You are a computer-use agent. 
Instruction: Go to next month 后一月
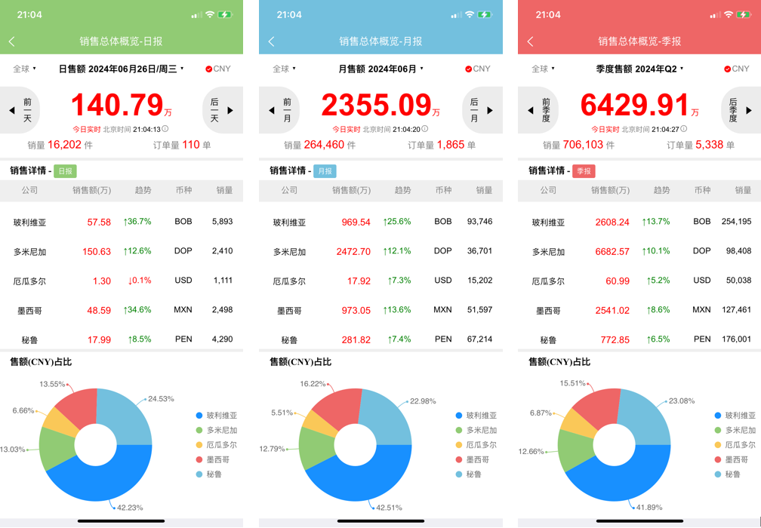[x=482, y=110]
